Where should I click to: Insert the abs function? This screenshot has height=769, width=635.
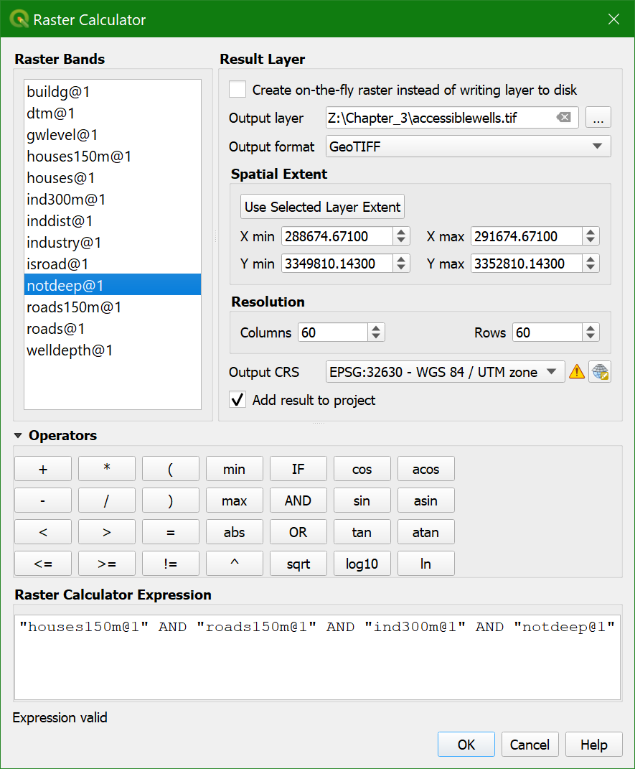[x=234, y=532]
